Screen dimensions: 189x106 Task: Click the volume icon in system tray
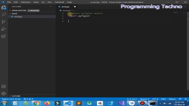click(x=165, y=103)
